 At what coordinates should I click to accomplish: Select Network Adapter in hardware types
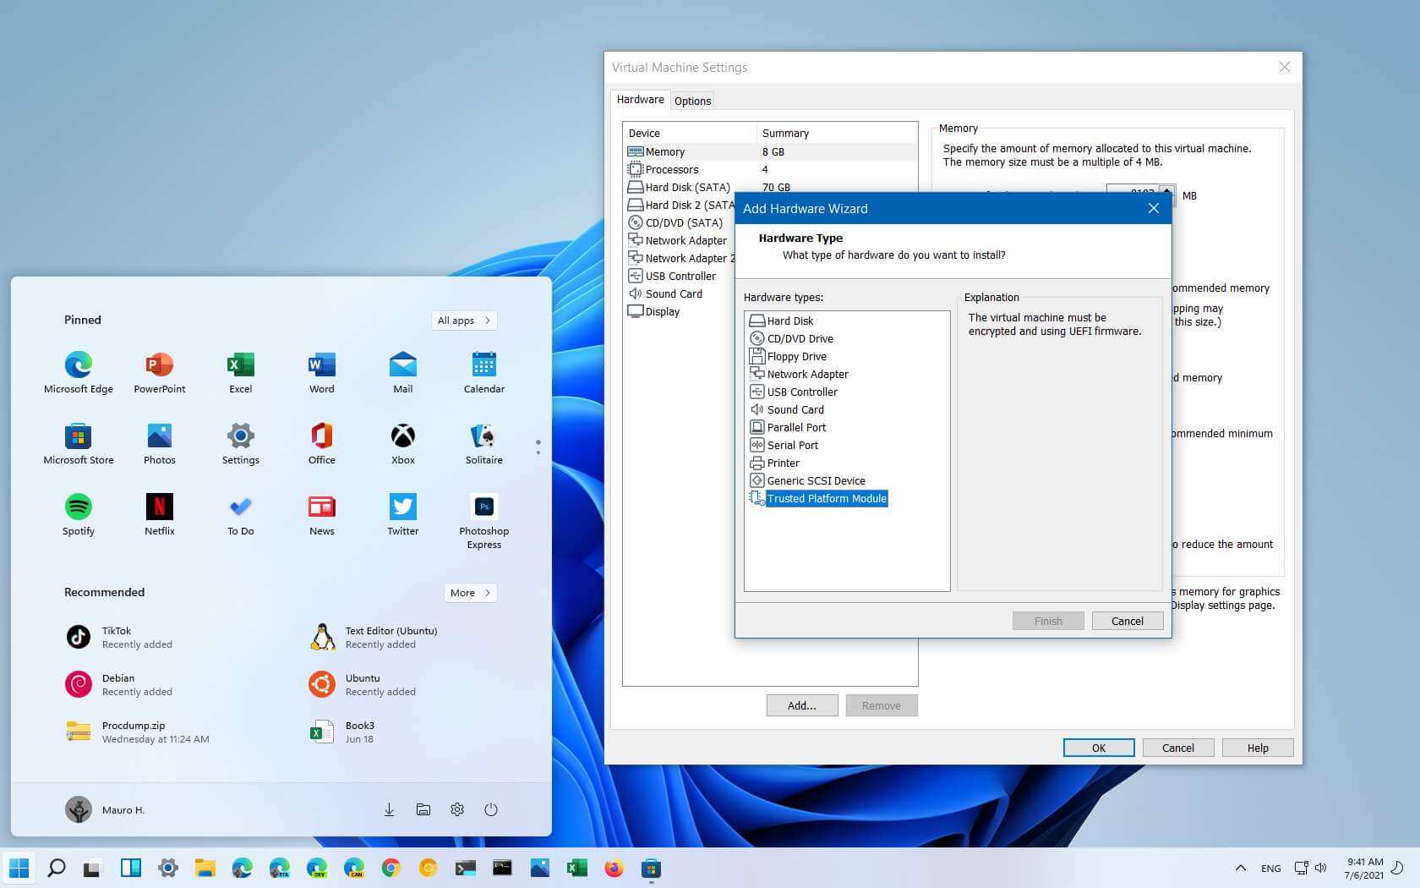click(806, 374)
